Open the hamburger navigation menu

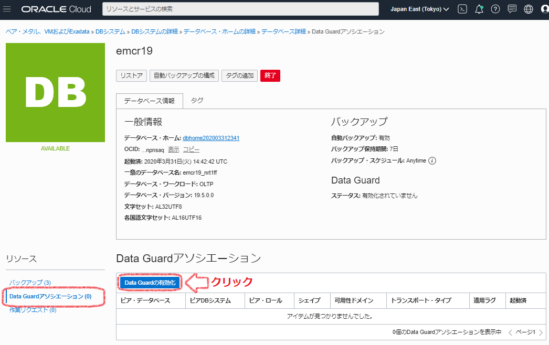7,9
